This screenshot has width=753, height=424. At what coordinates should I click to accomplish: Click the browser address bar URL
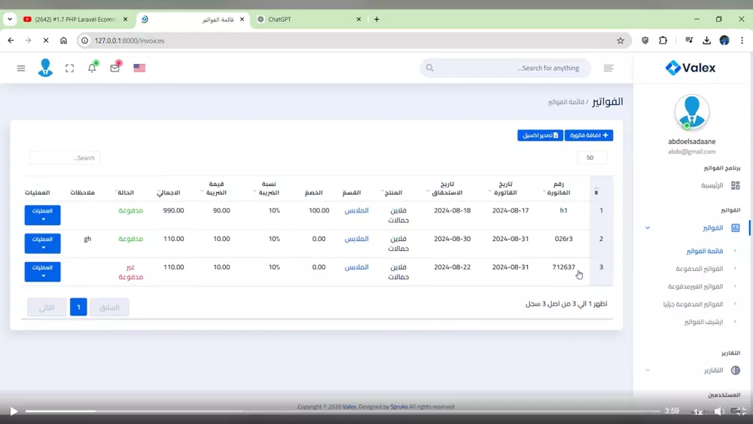click(130, 41)
